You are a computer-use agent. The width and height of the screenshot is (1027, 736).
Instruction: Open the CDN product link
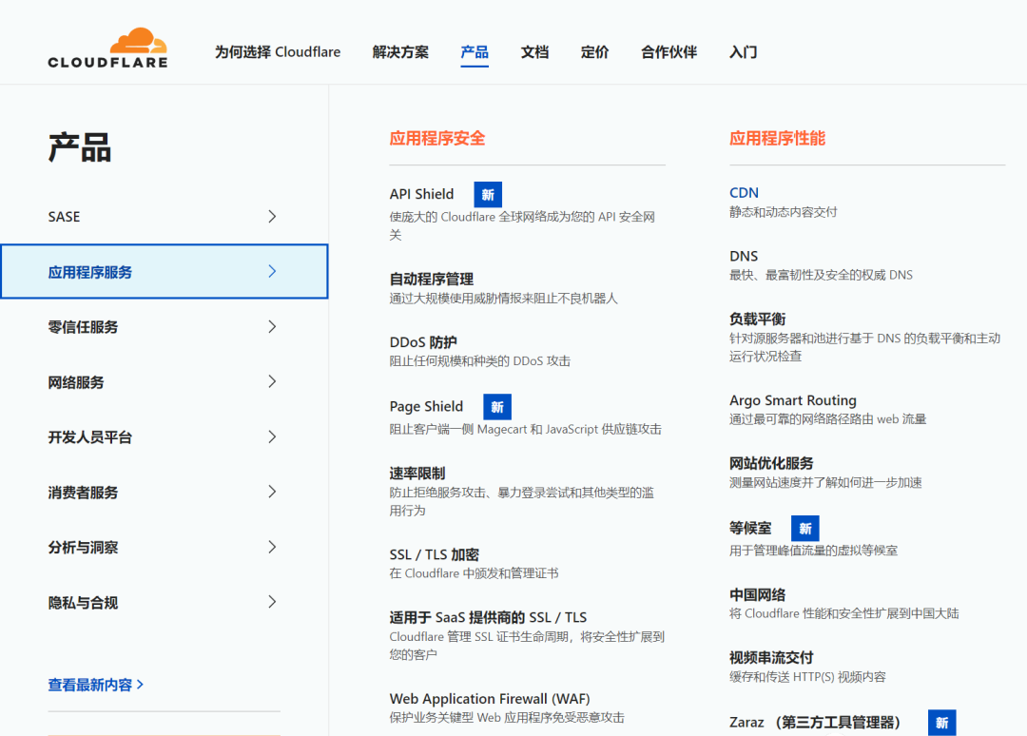tap(744, 192)
